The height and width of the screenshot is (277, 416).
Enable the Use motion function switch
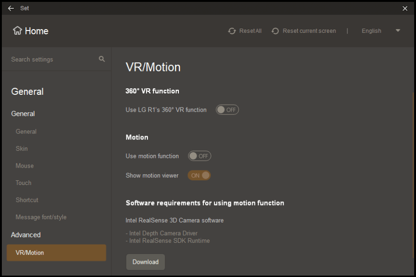200,156
